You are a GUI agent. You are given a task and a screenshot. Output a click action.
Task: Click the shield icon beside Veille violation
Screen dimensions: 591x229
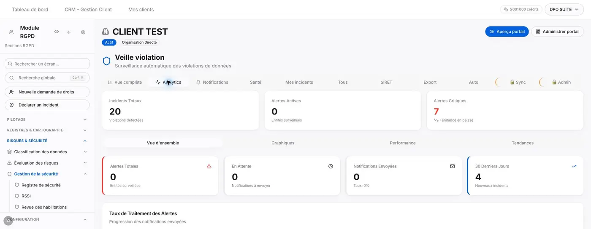pyautogui.click(x=107, y=61)
